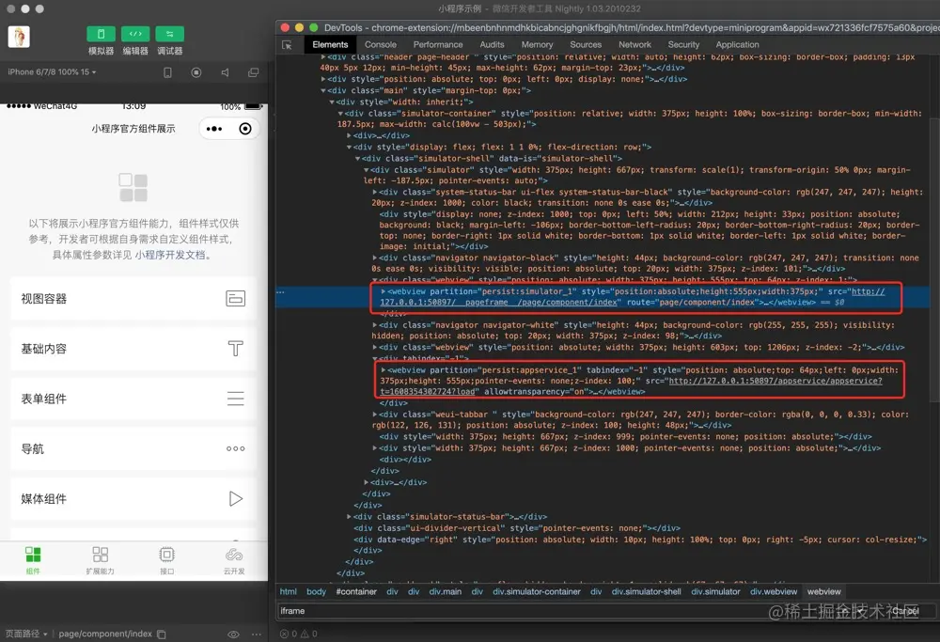The image size is (940, 642).
Task: Switch to the Performance tab
Action: (438, 44)
